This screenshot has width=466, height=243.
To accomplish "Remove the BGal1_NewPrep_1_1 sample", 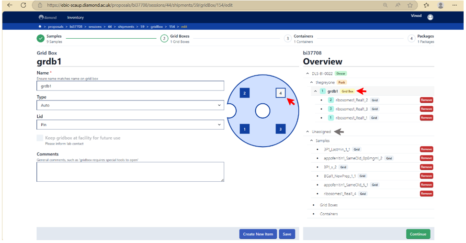I will [x=426, y=176].
